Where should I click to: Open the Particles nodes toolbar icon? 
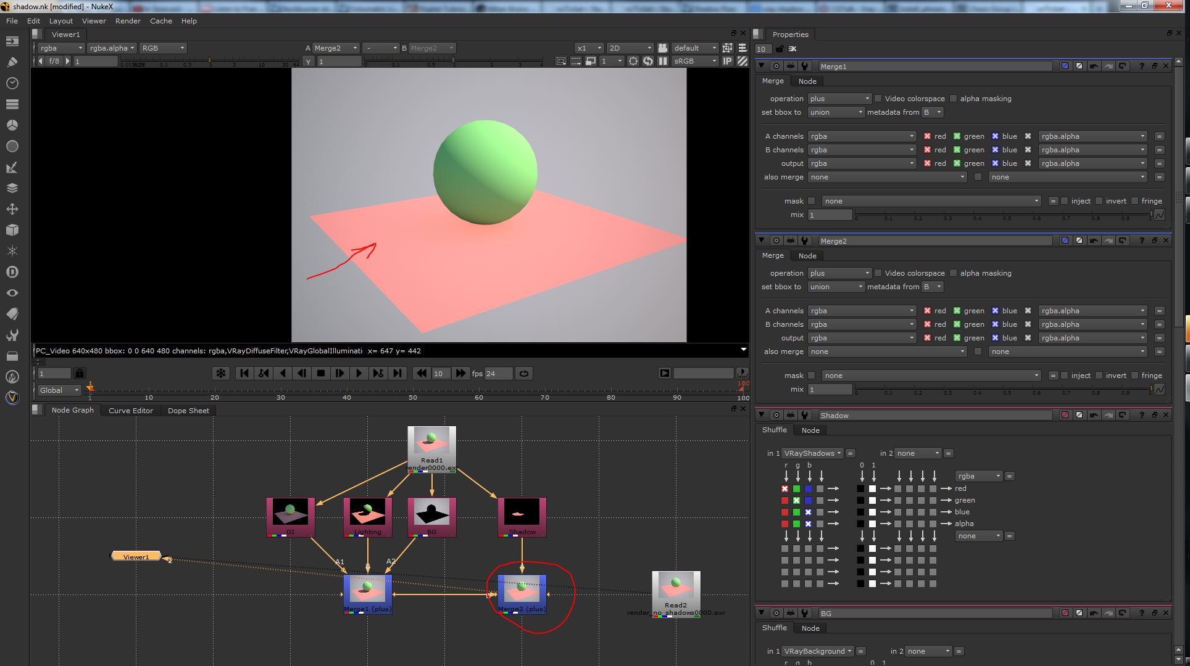tap(12, 251)
